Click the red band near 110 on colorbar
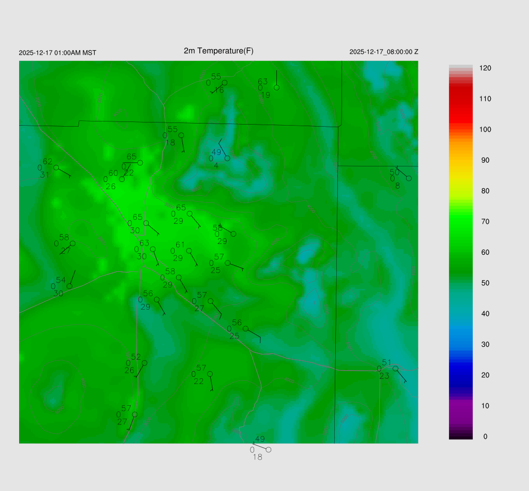This screenshot has width=529, height=491. pyautogui.click(x=461, y=99)
